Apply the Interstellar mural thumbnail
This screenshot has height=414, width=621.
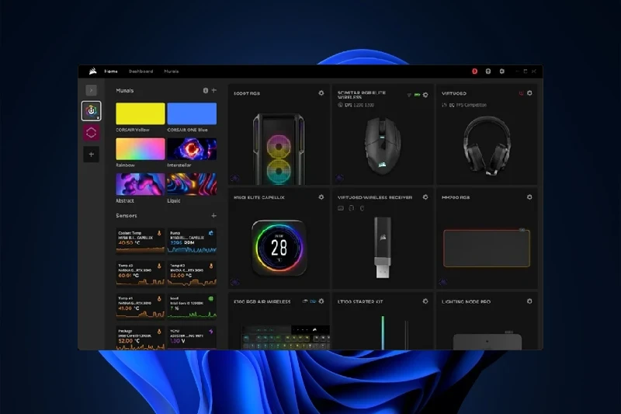(192, 148)
